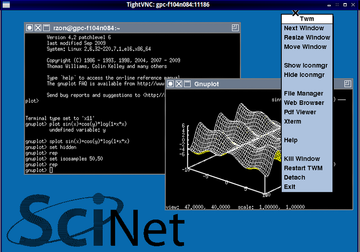Click the X delete icon on the terminal titlebar
Viewport: 360px width, 252px height.
38,28
